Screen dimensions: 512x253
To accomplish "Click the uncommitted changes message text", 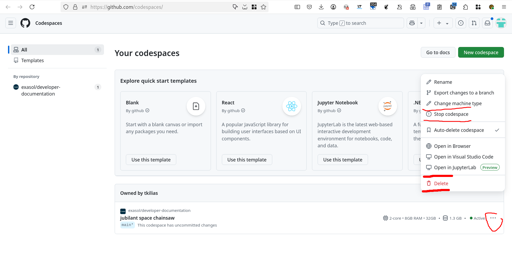I will pyautogui.click(x=177, y=225).
